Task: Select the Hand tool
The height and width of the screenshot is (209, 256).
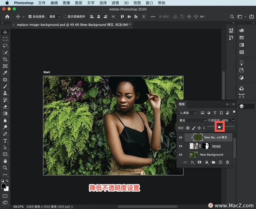Action: [5, 161]
